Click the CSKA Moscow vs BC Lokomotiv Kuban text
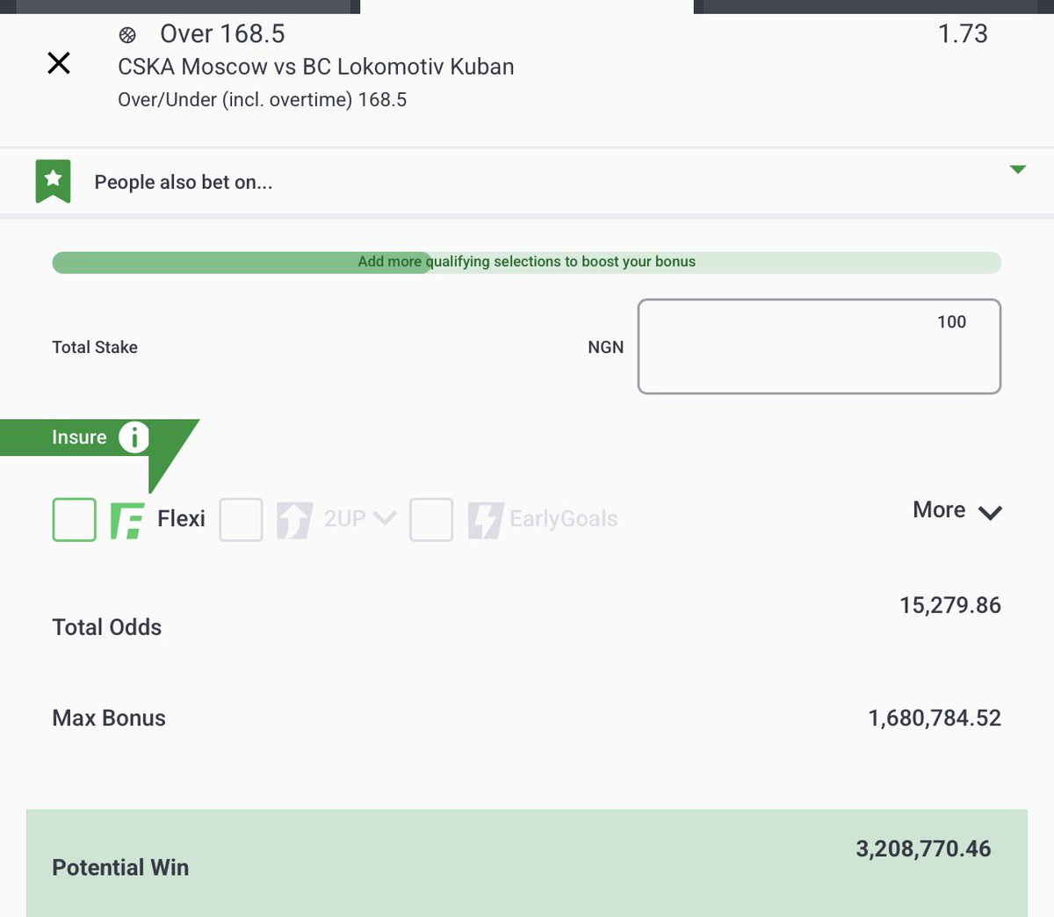 click(x=316, y=67)
